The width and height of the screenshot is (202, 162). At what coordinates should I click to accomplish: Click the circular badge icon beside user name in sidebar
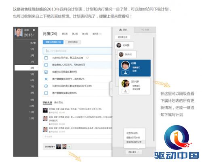(x=34, y=30)
